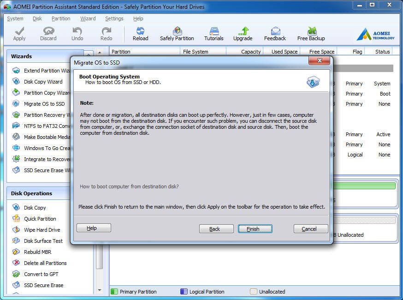Click the Unallocated legend swatch
This screenshot has height=300, width=403.
point(254,292)
